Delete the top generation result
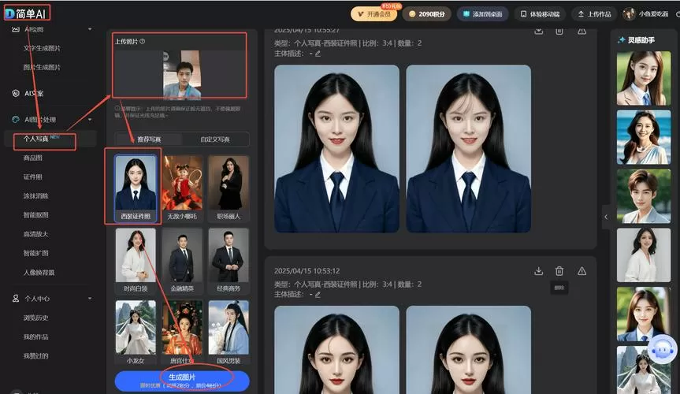The image size is (680, 394). click(x=559, y=31)
